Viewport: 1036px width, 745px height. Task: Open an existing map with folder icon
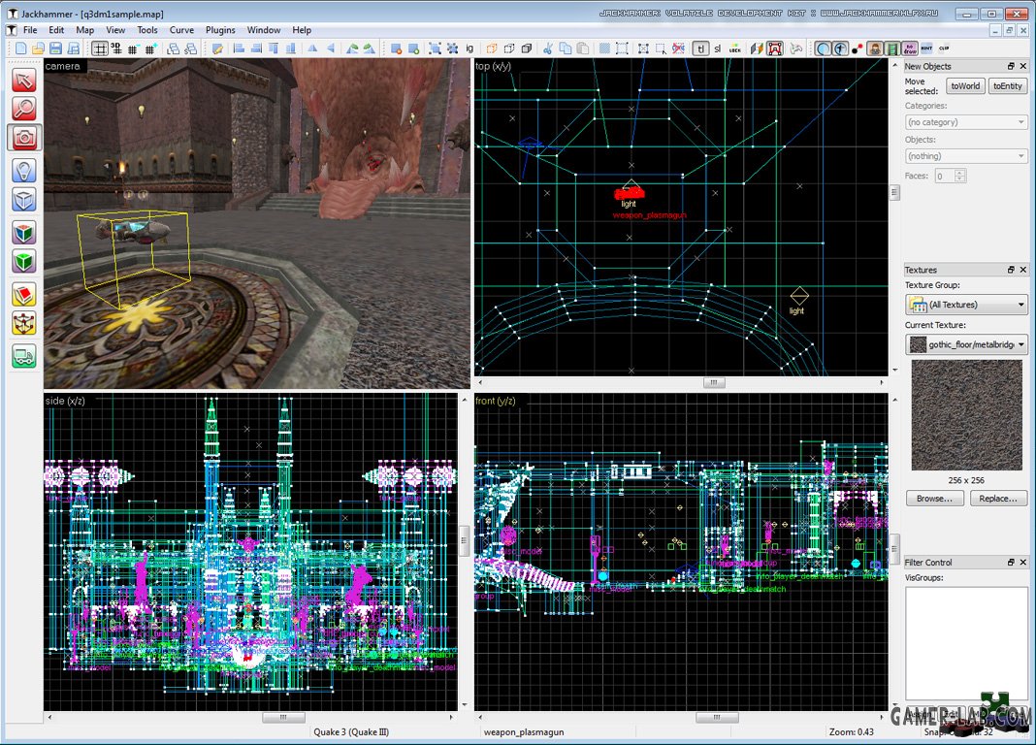pos(39,49)
